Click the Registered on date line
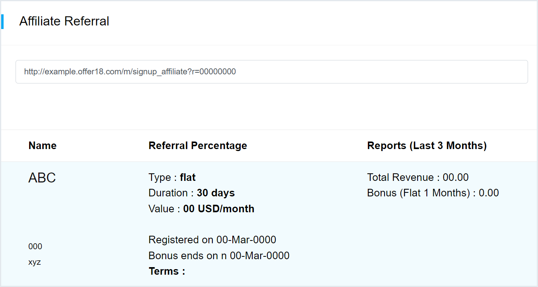This screenshot has height=287, width=538. (x=212, y=240)
